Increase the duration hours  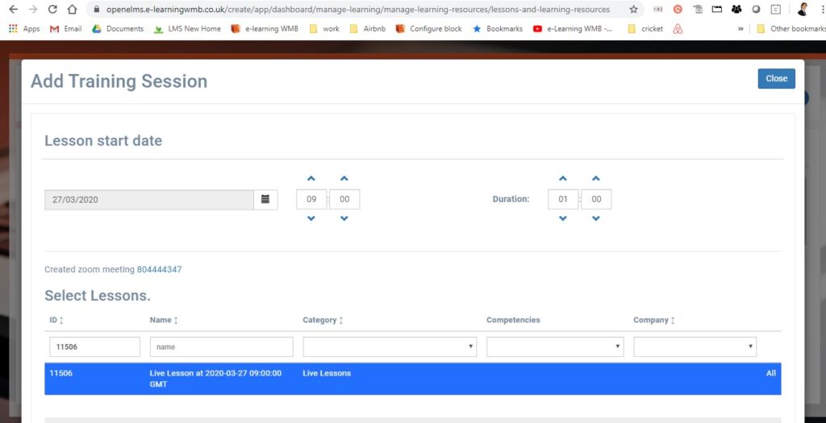point(563,179)
